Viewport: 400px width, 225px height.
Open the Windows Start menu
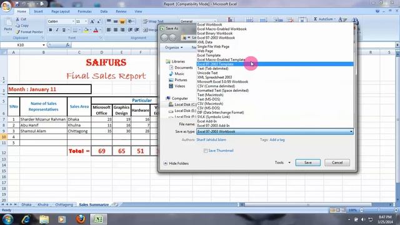(7, 219)
